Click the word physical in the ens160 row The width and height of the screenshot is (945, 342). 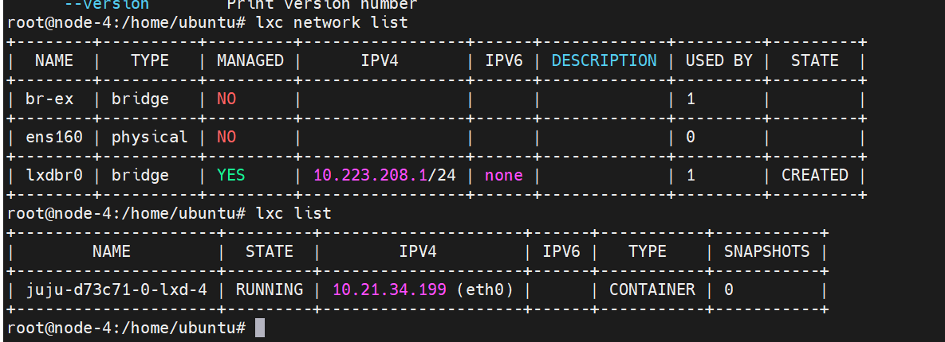[x=149, y=137]
